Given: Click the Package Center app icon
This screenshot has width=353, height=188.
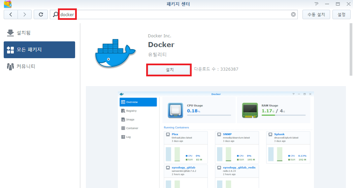Looking at the screenshot, I should pos(8,4).
